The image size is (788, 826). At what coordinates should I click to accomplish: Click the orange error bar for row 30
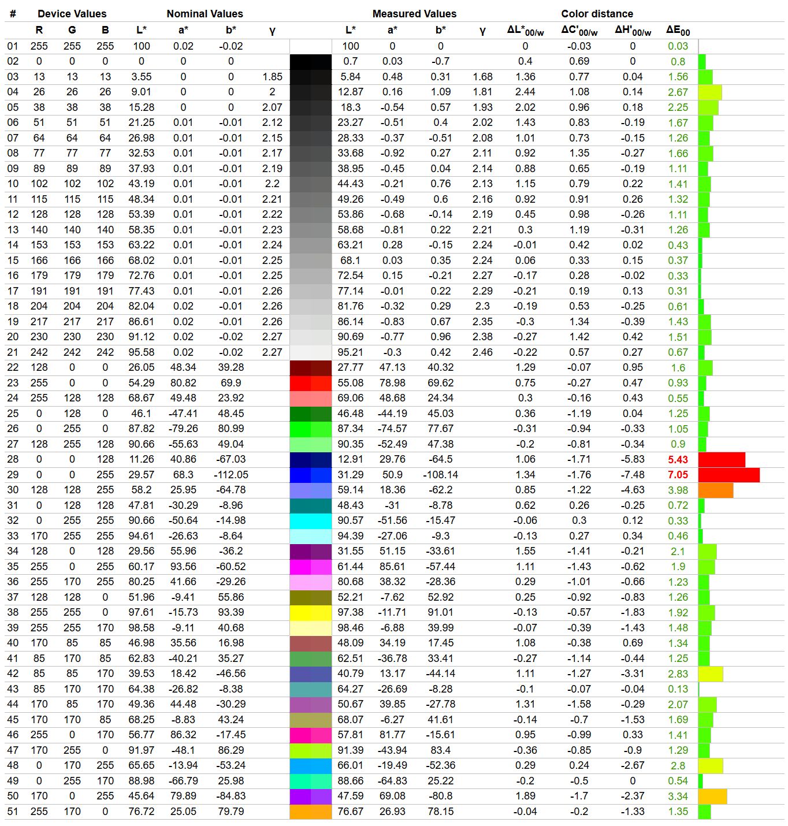click(x=716, y=490)
